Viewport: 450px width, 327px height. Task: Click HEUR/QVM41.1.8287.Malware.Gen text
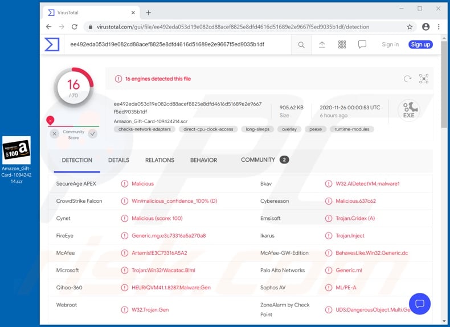(171, 287)
